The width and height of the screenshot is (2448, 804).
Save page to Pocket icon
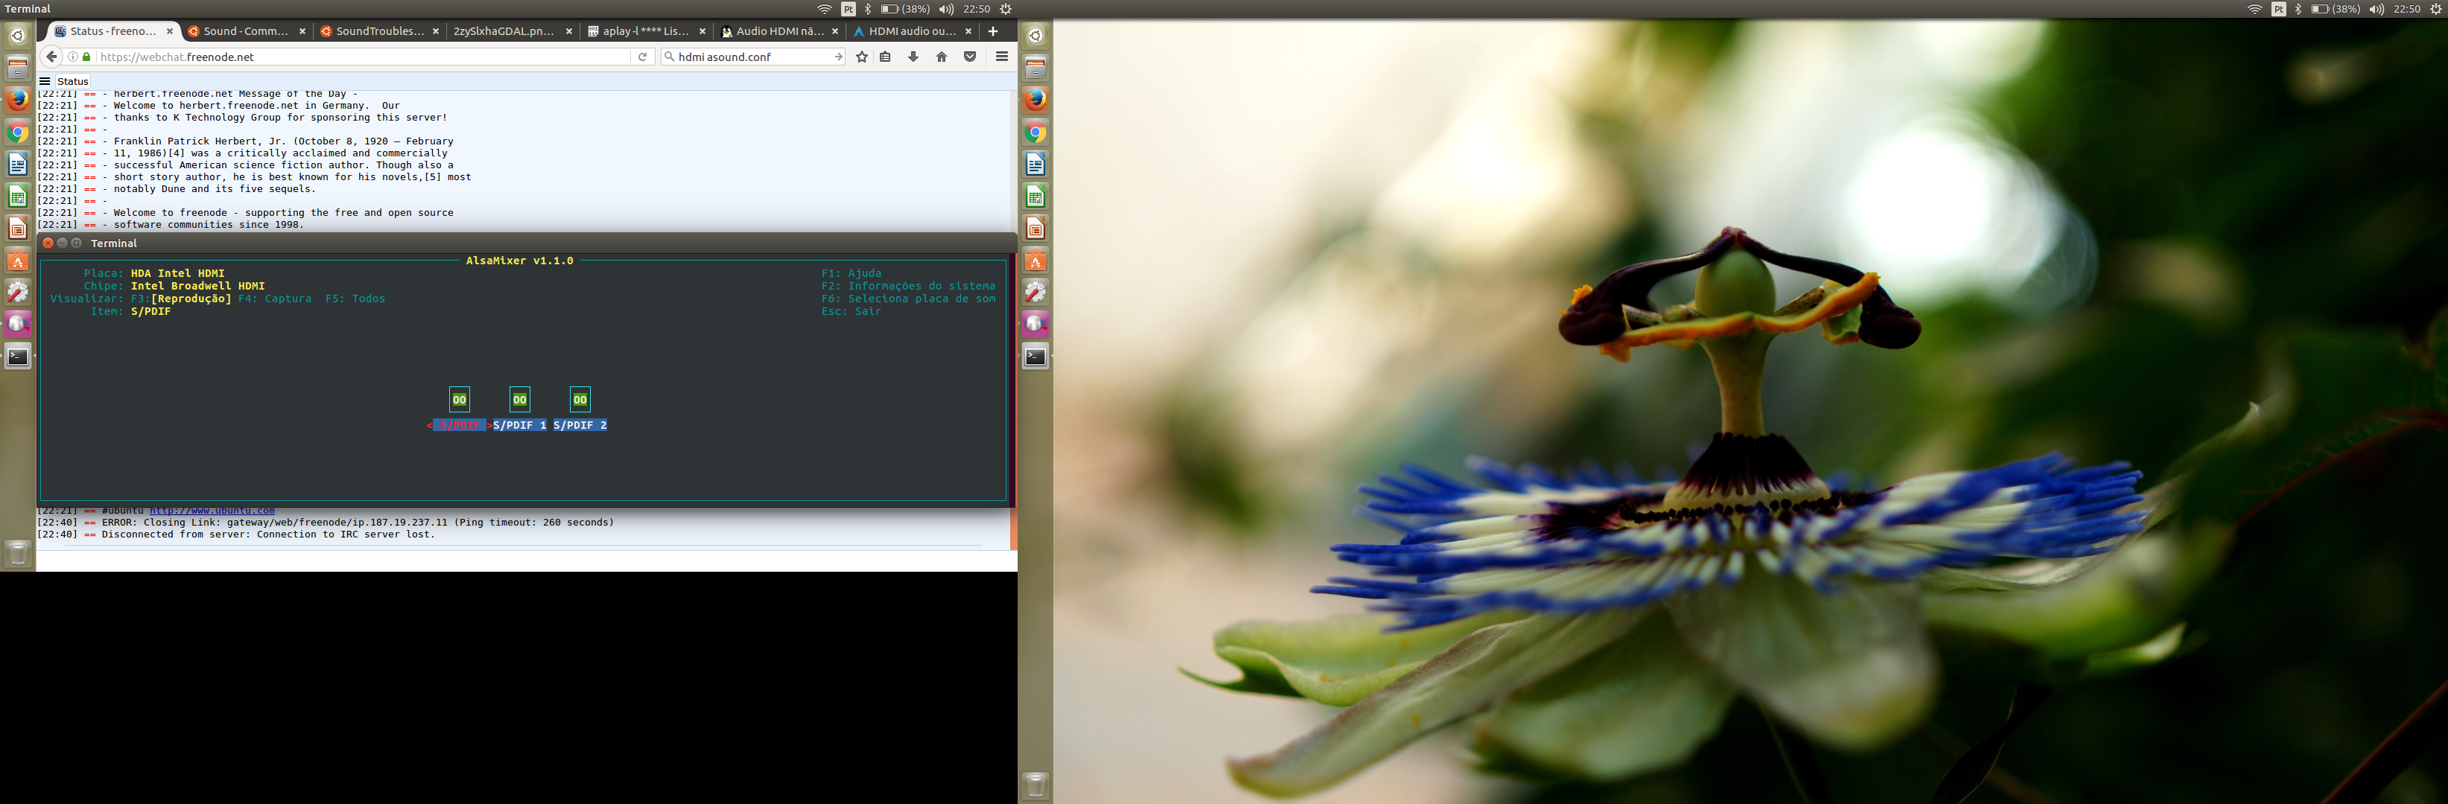[969, 57]
